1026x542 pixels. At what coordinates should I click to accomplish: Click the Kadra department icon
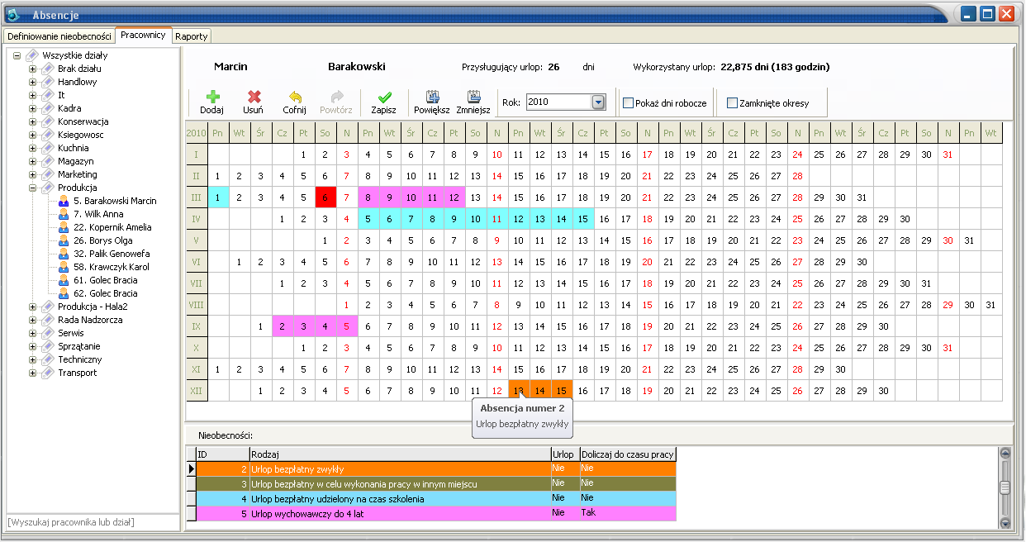49,108
